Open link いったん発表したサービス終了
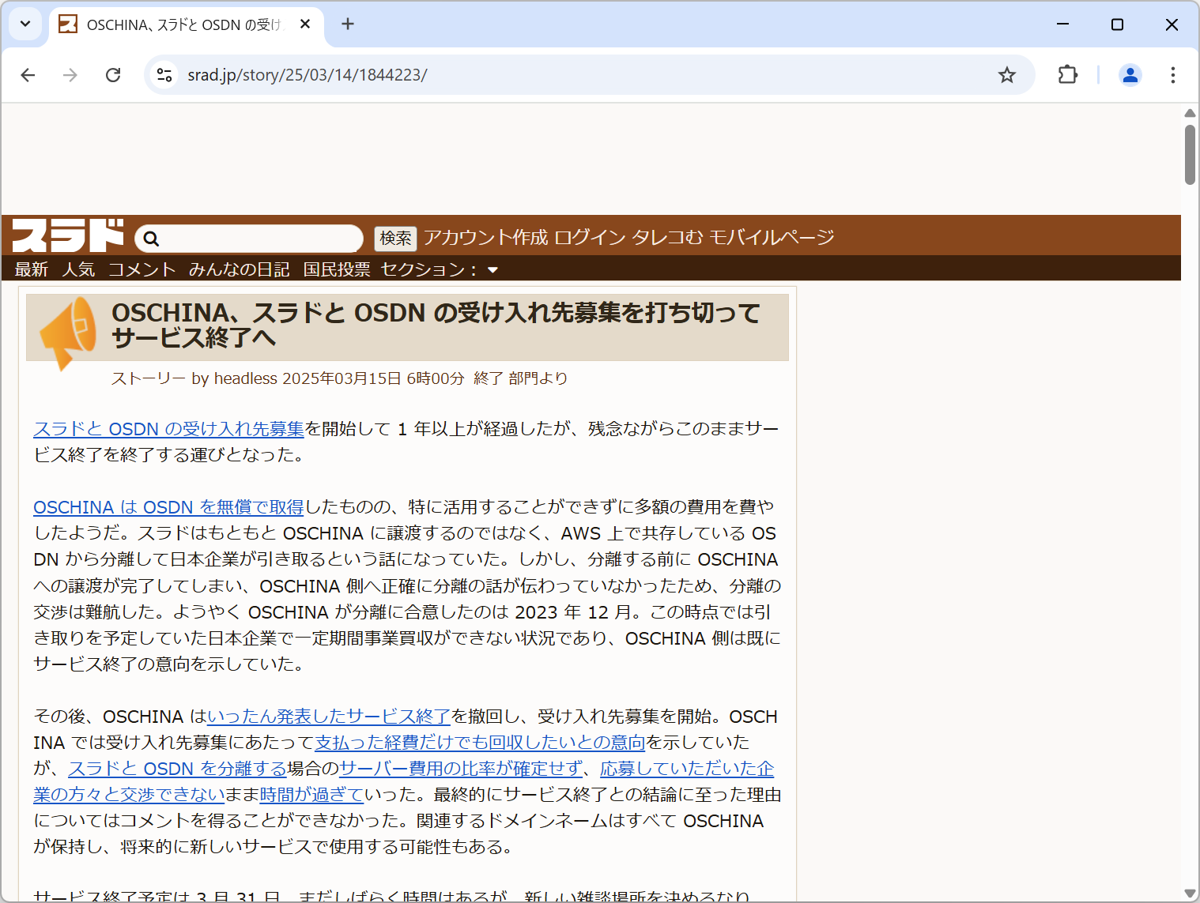Screen dimensions: 1200x903 pyautogui.click(x=329, y=717)
